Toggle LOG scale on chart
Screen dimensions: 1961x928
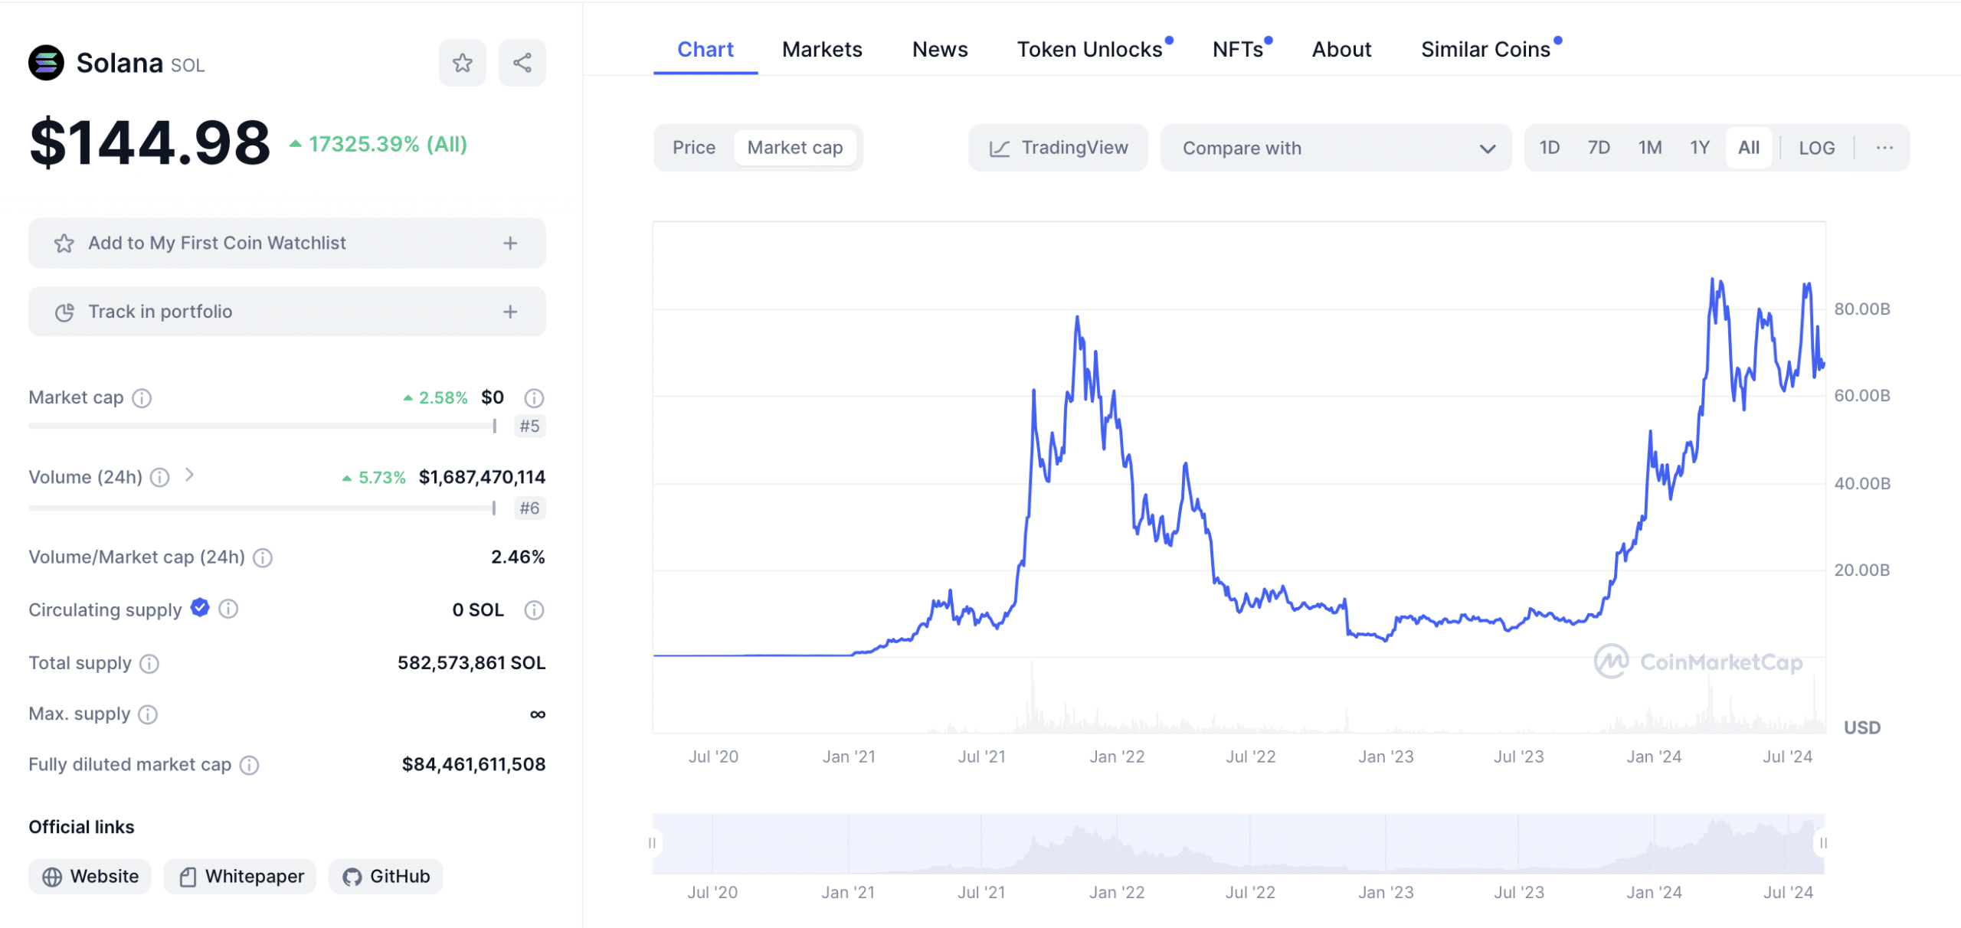tap(1816, 148)
